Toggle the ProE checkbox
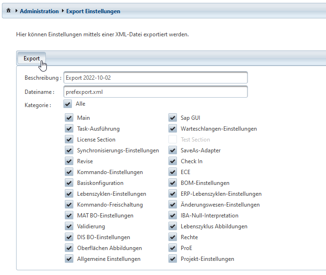Viewport: 326px width, 275px height. pos(173,248)
